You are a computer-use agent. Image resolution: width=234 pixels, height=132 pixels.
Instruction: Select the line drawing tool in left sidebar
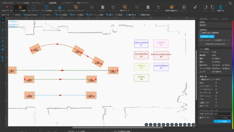click(x=3, y=26)
